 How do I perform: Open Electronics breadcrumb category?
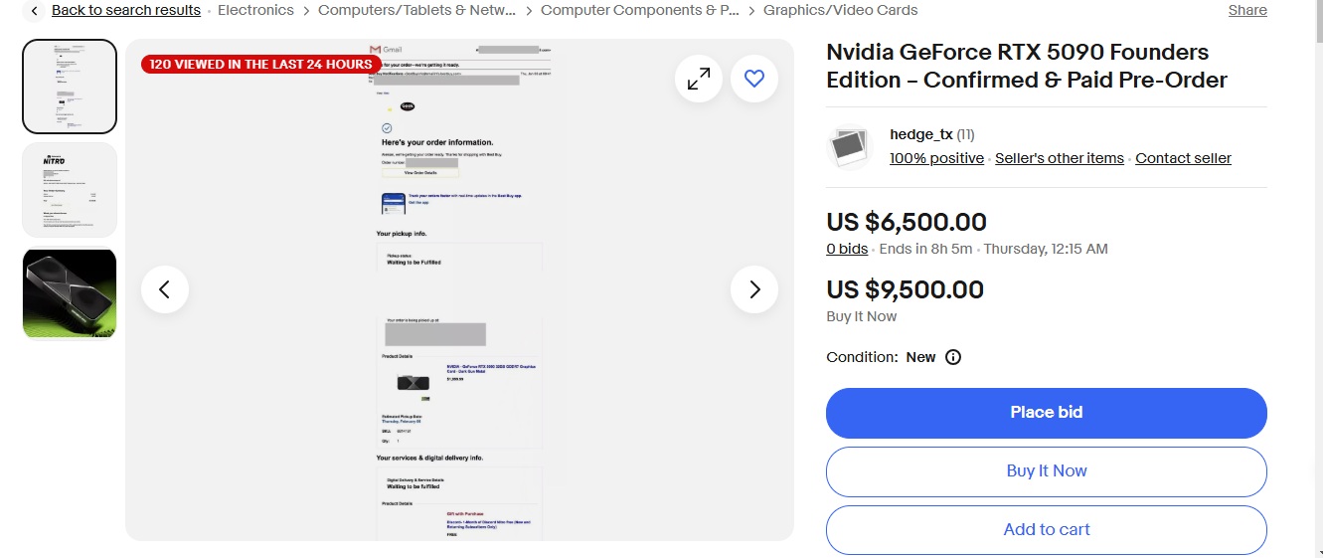coord(255,10)
